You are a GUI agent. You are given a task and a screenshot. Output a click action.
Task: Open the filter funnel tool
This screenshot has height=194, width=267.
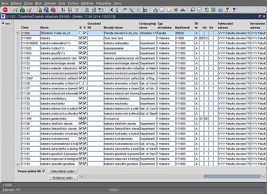[77, 10]
